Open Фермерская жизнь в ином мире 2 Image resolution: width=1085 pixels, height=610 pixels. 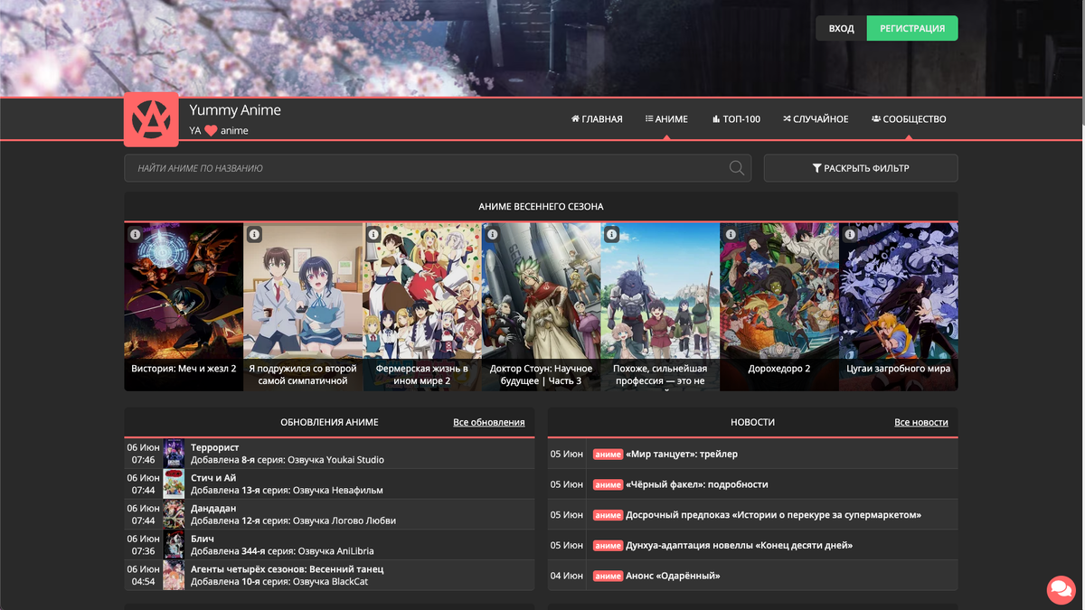422,307
